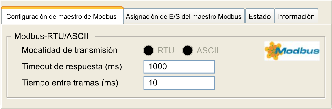332x109 pixels.
Task: Focus the Tiempo entre tramas input field
Action: pos(179,83)
